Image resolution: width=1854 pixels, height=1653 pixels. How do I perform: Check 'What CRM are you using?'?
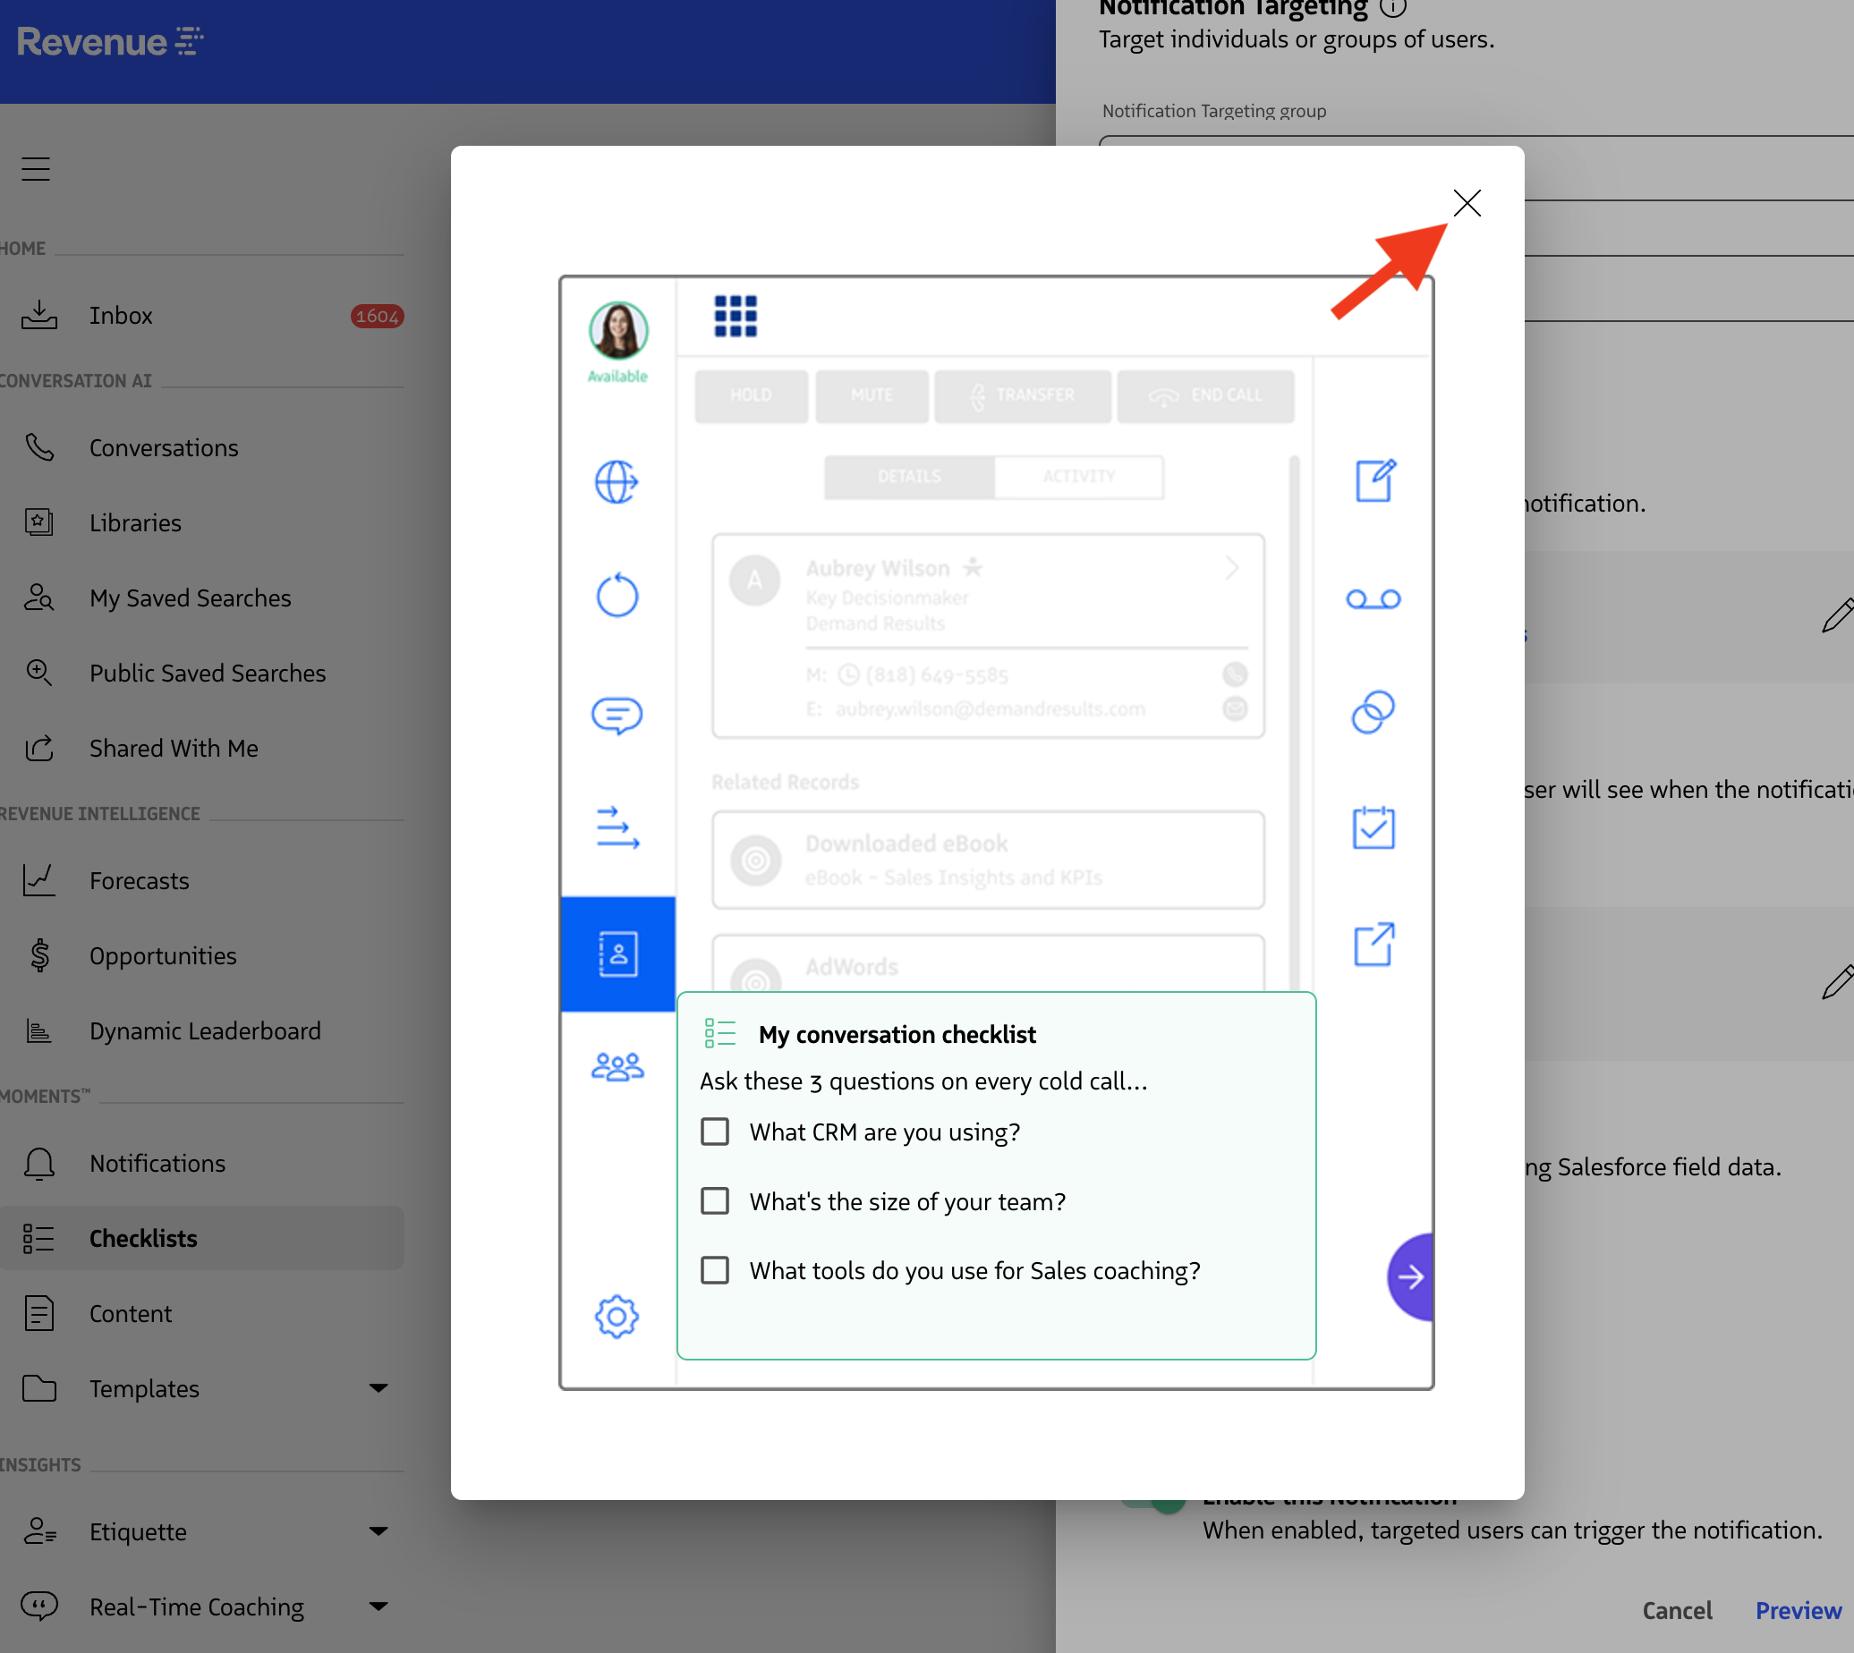[x=715, y=1132]
